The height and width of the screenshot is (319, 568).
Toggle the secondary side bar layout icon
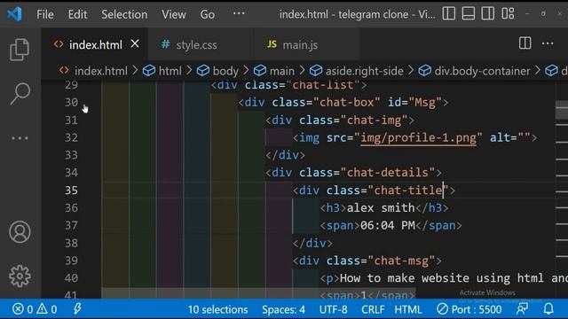488,14
